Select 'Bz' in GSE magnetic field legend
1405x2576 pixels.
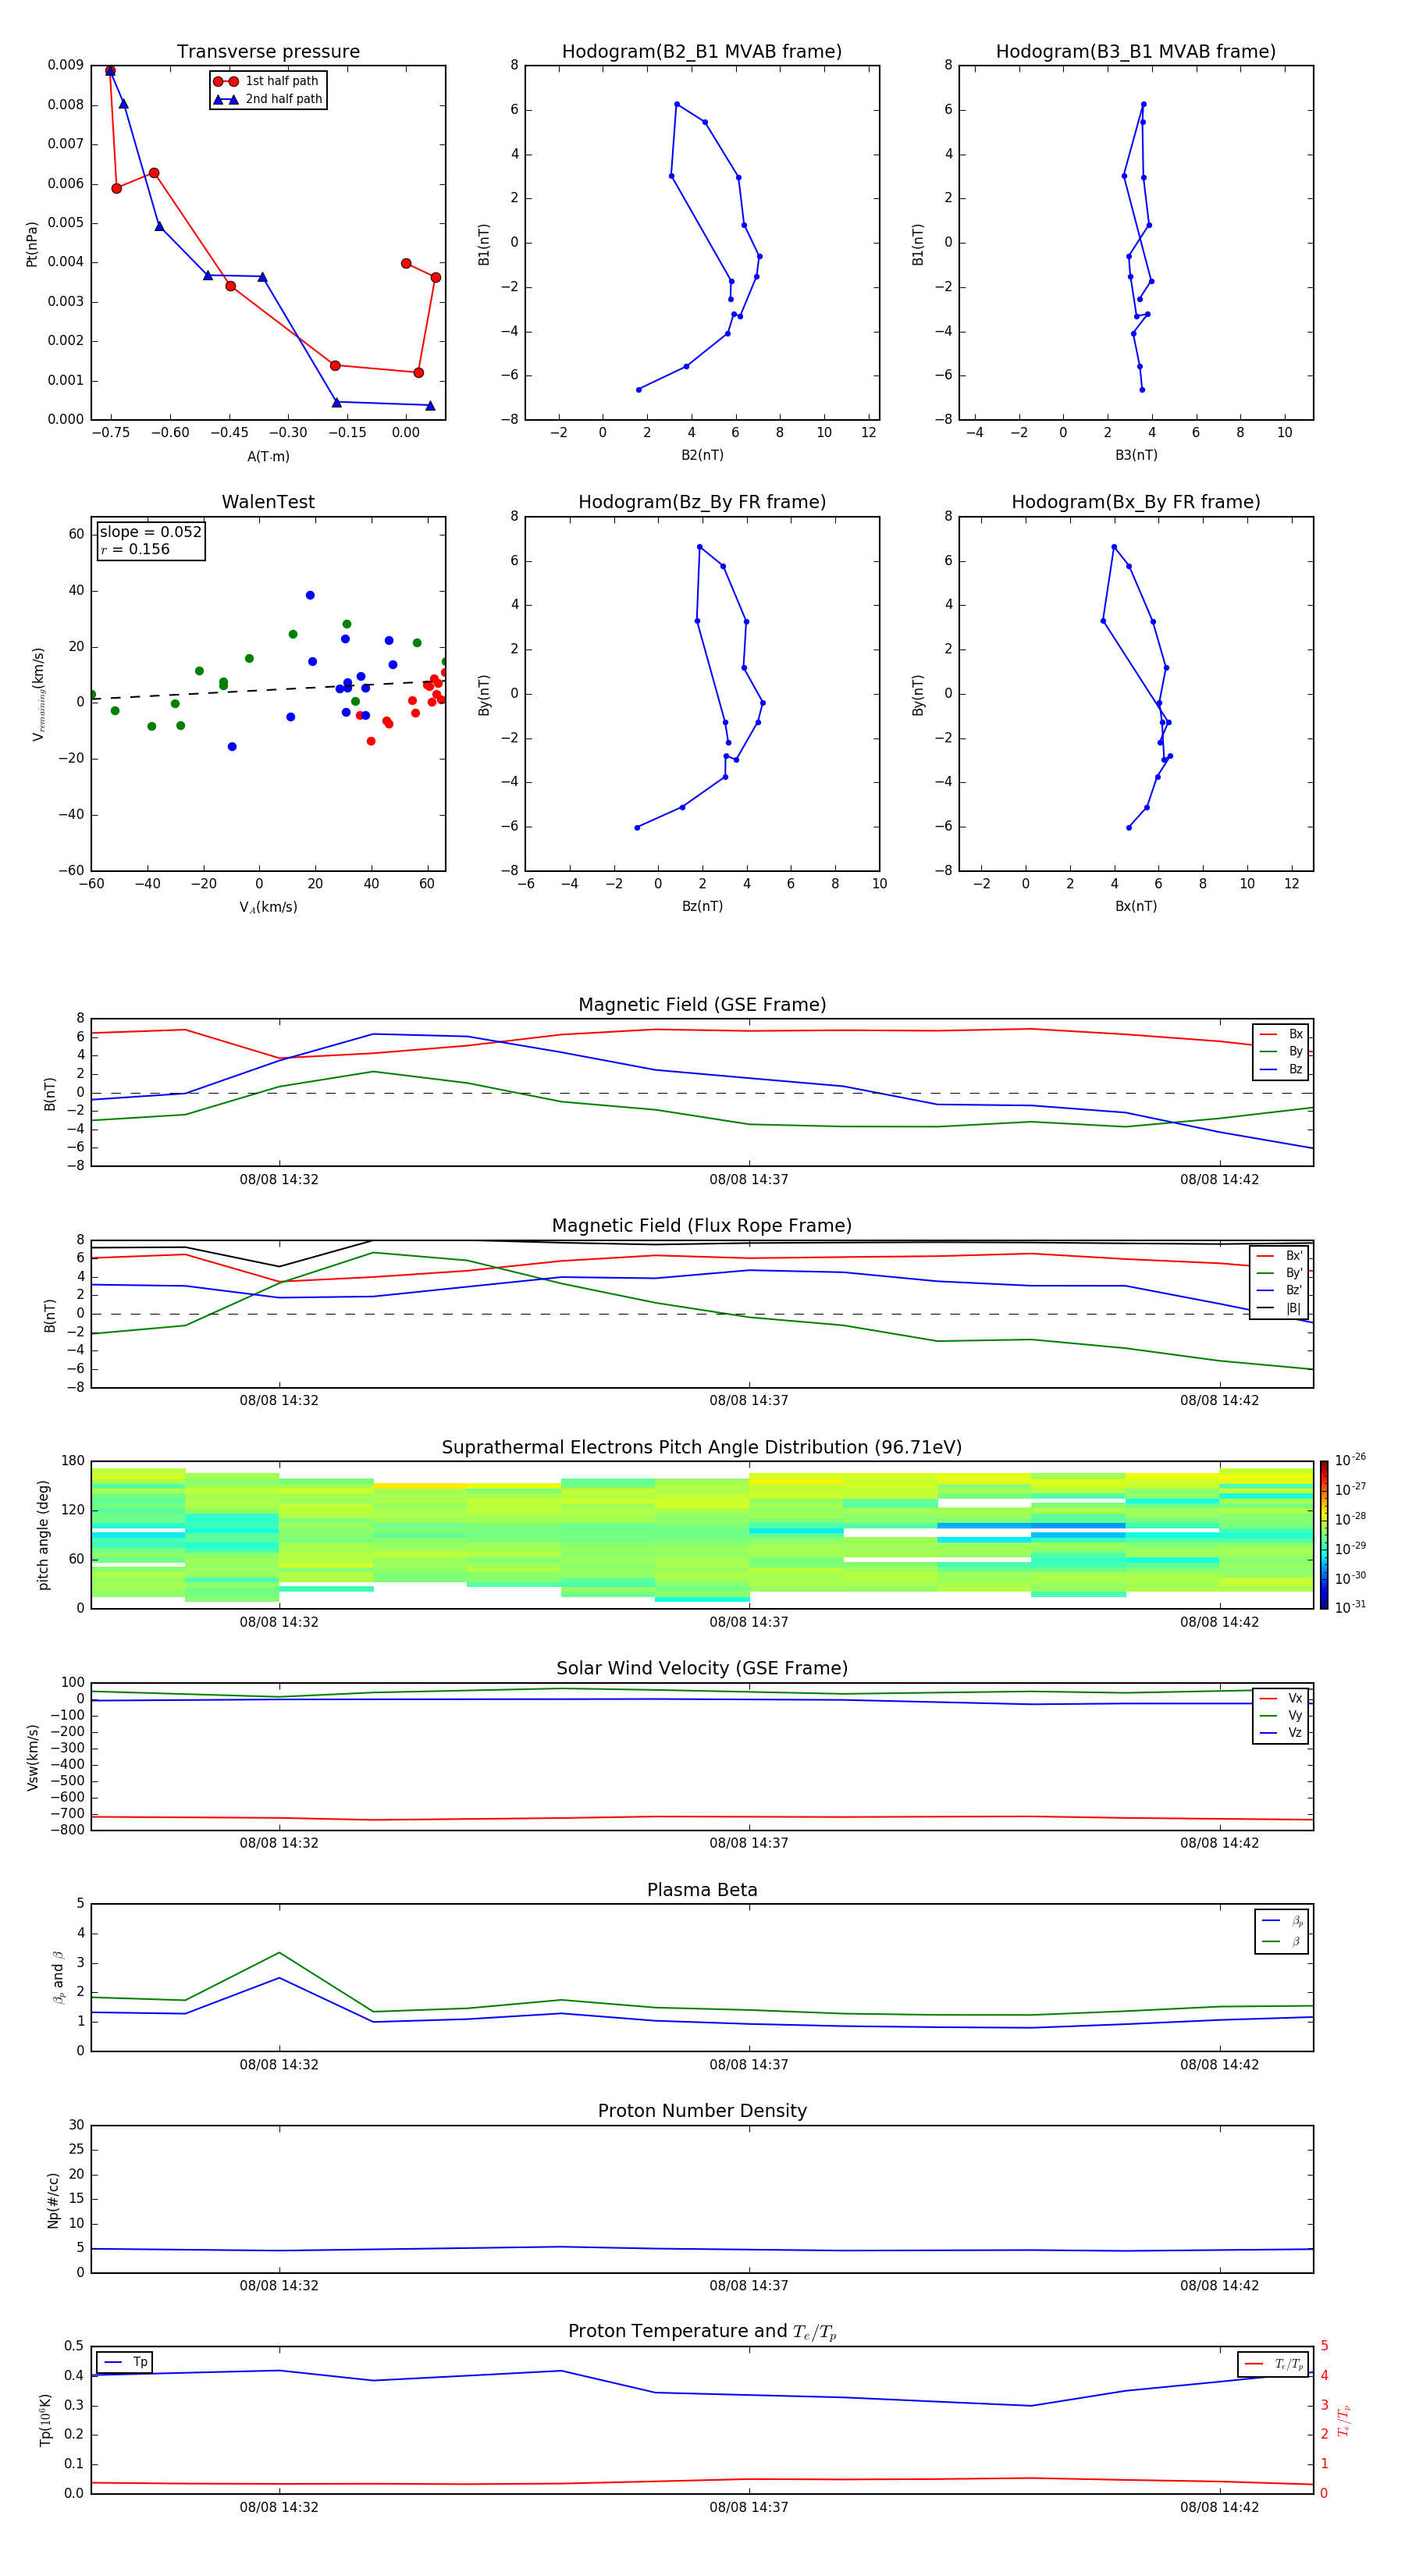(1281, 1069)
